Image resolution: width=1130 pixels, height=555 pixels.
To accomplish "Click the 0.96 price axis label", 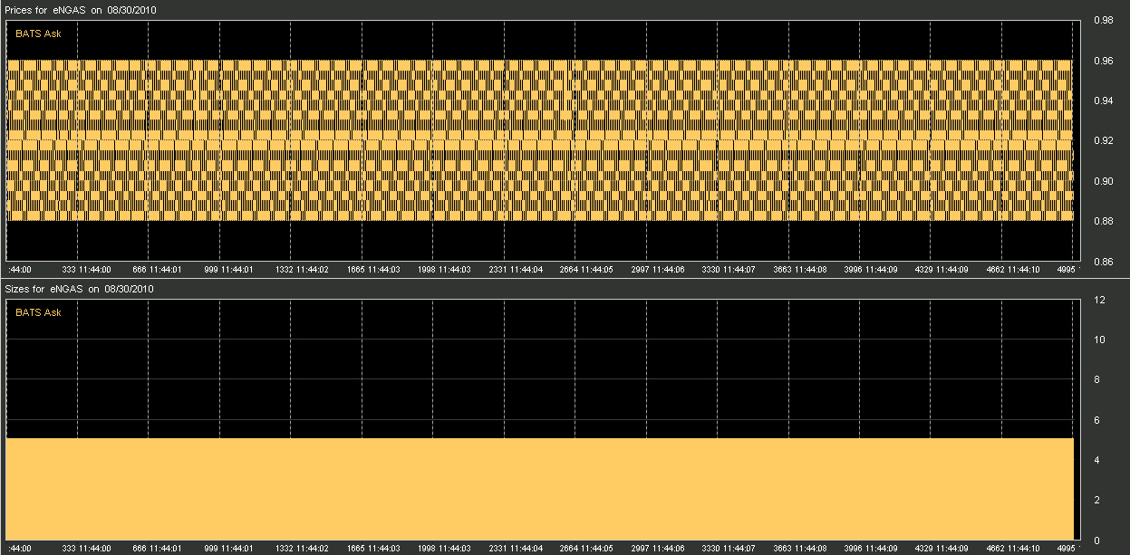I will pyautogui.click(x=1102, y=61).
